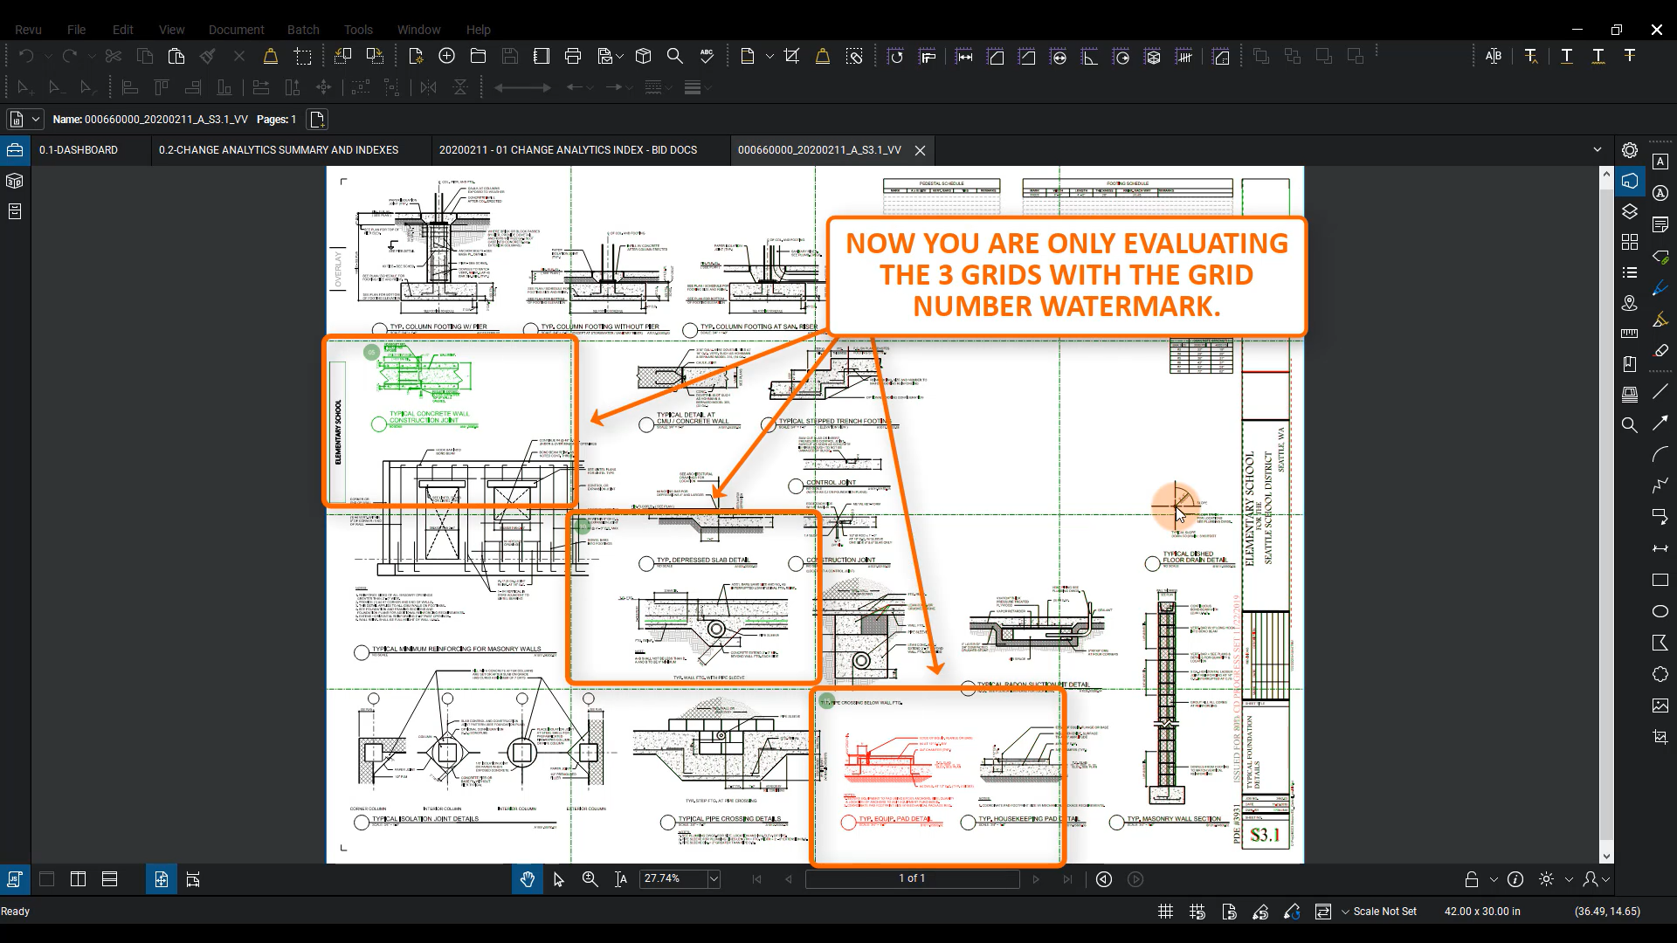Select the Arrow markup tool
The image size is (1677, 943).
[1660, 423]
